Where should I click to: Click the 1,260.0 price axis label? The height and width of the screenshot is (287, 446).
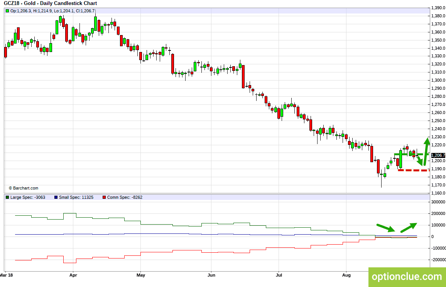pos(438,113)
